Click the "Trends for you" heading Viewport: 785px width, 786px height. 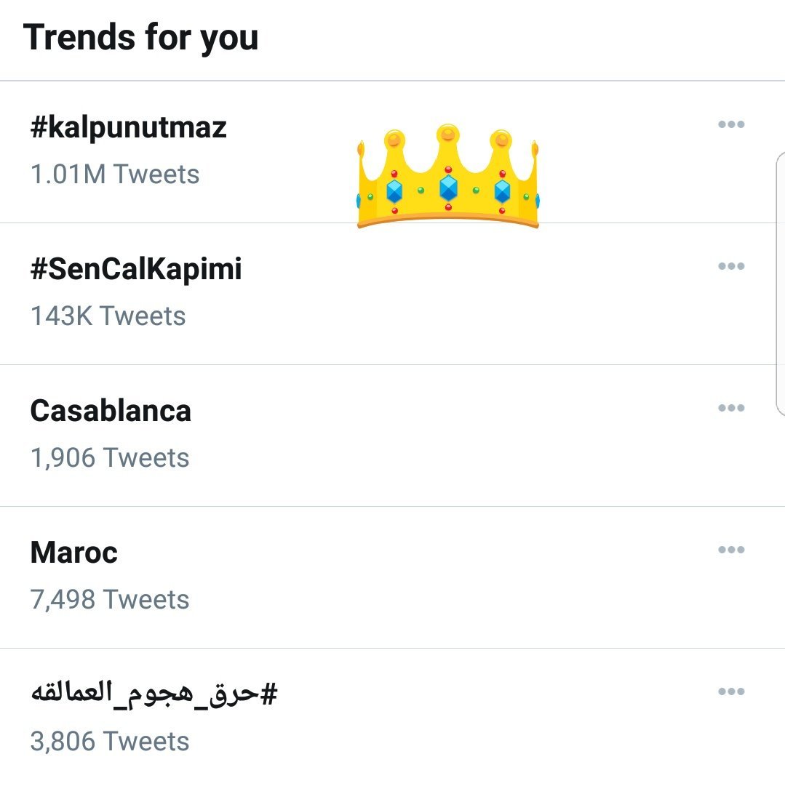[x=141, y=37]
